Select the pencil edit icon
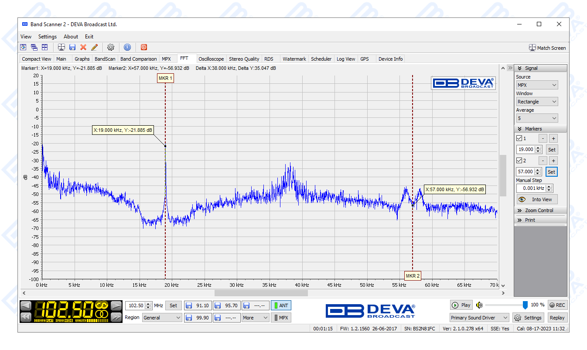 pos(94,47)
